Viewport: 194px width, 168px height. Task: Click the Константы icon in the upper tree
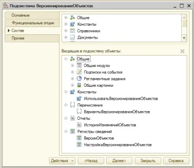(x=72, y=24)
